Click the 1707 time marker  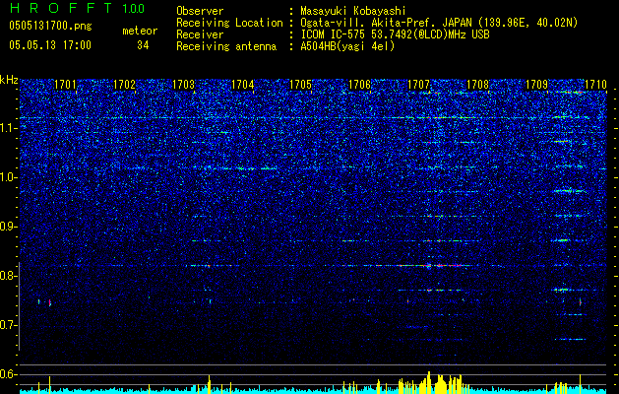point(418,85)
